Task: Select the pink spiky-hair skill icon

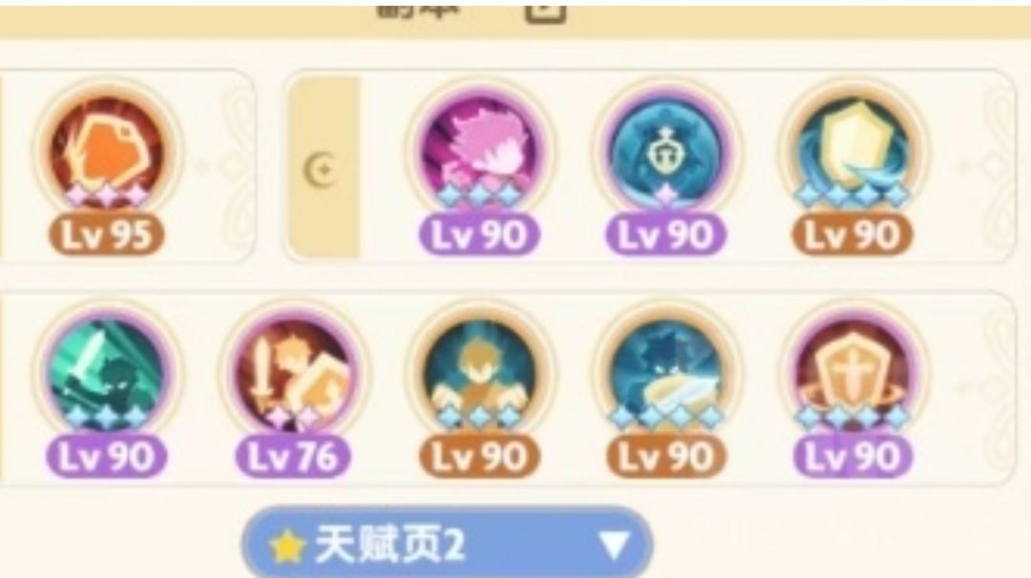Action: point(479,153)
